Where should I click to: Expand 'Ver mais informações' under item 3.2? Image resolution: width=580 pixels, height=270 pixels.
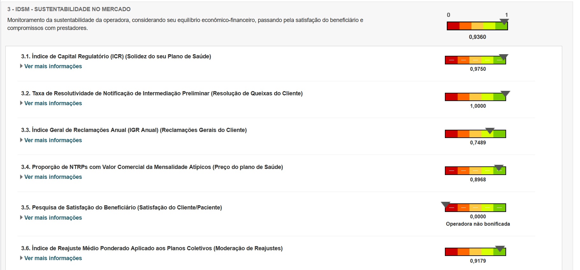coord(53,103)
